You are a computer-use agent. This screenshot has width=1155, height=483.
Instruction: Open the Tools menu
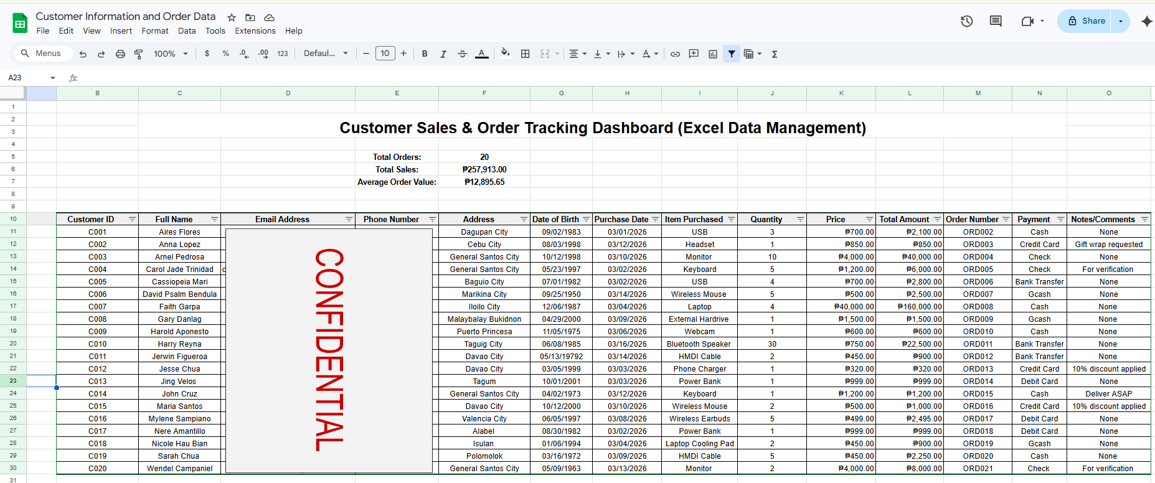pyautogui.click(x=215, y=31)
